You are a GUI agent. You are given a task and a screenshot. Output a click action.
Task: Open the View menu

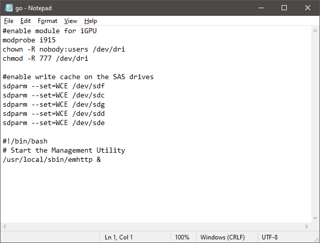coord(71,21)
